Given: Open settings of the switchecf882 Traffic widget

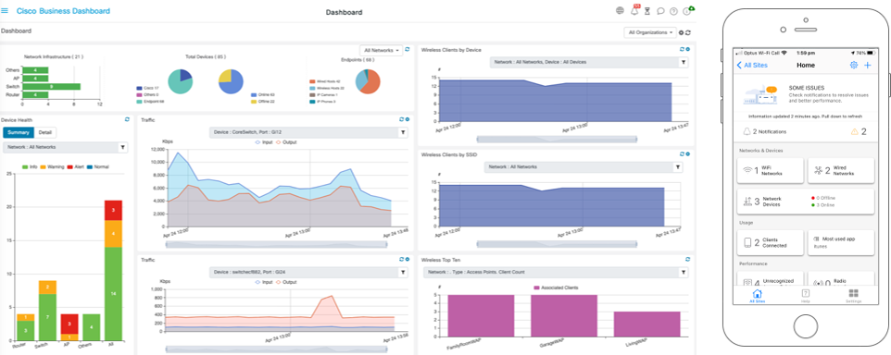Looking at the screenshot, I should [407, 259].
